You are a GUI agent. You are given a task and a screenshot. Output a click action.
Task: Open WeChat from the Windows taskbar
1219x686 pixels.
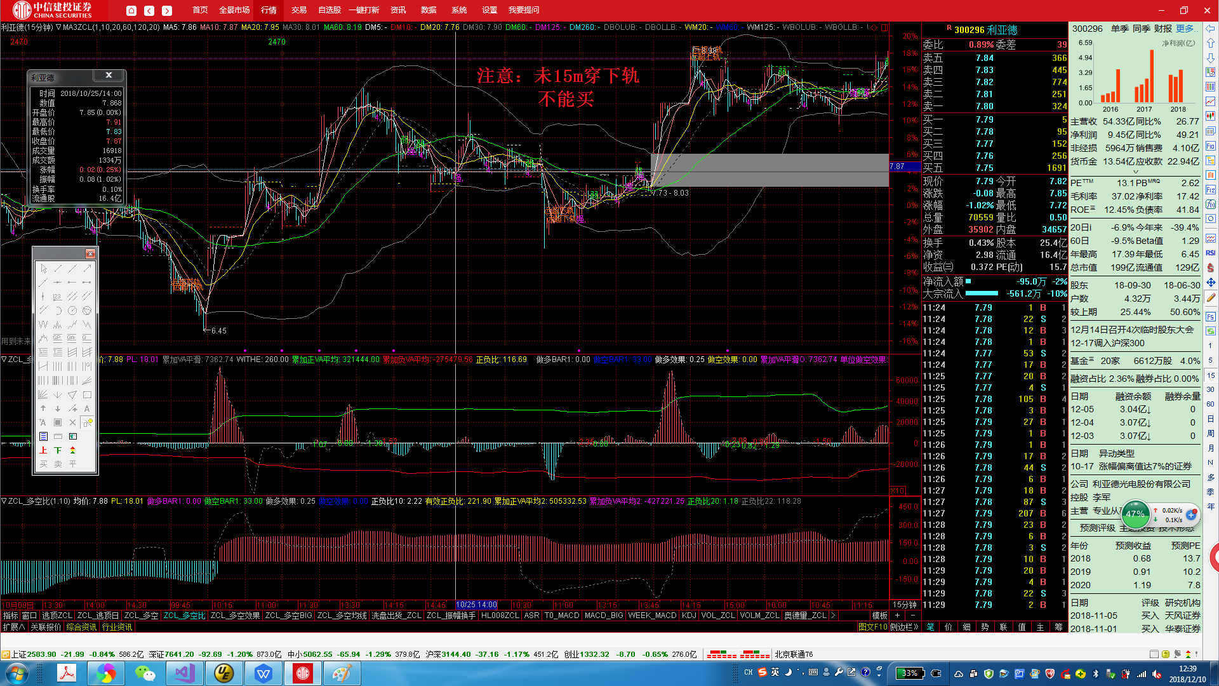click(x=145, y=673)
